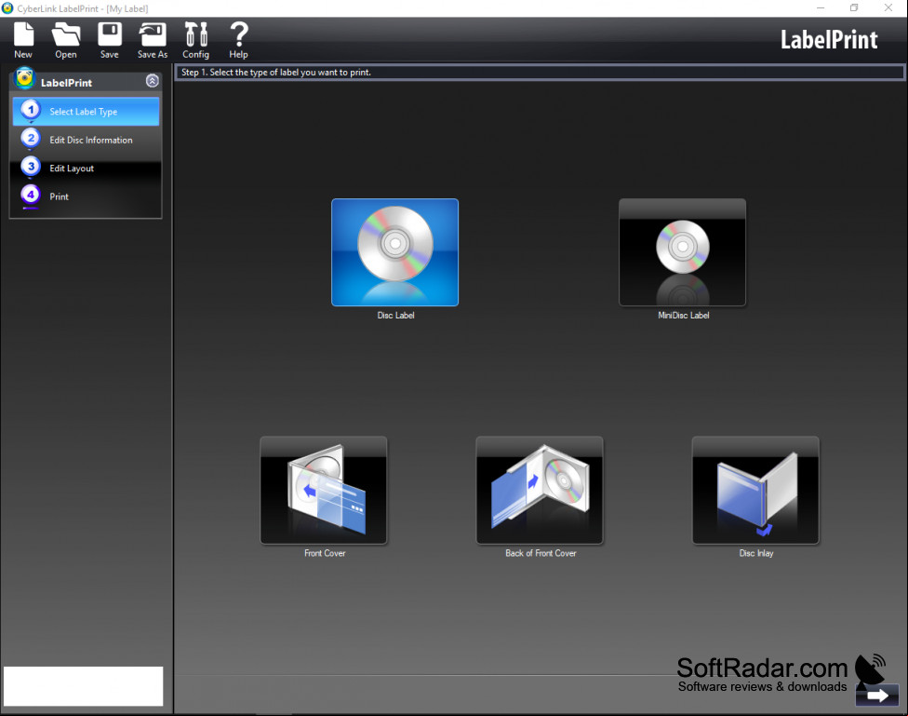Image resolution: width=908 pixels, height=716 pixels.
Task: Click the Save As toolbar icon
Action: (x=153, y=39)
